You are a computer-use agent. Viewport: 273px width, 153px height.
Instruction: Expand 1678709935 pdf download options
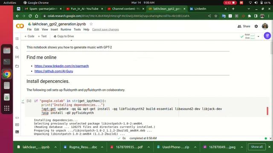[x=149, y=147]
